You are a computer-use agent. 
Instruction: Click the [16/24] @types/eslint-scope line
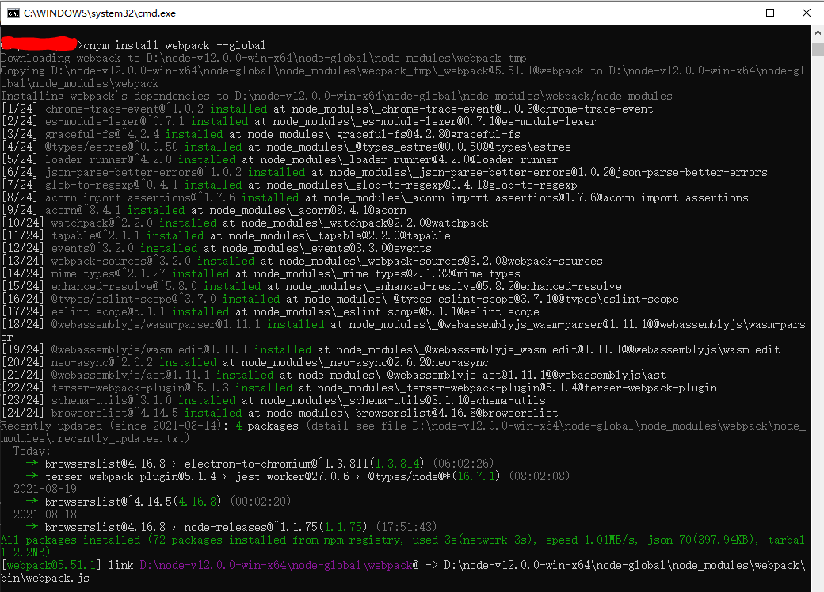(340, 299)
